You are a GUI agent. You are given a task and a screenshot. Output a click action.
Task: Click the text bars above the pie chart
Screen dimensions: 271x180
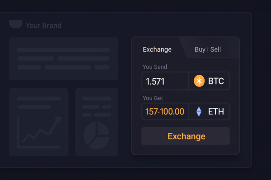pyautogui.click(x=96, y=107)
